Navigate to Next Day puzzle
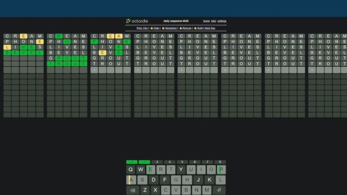The width and height of the screenshot is (347, 195). coord(210,28)
